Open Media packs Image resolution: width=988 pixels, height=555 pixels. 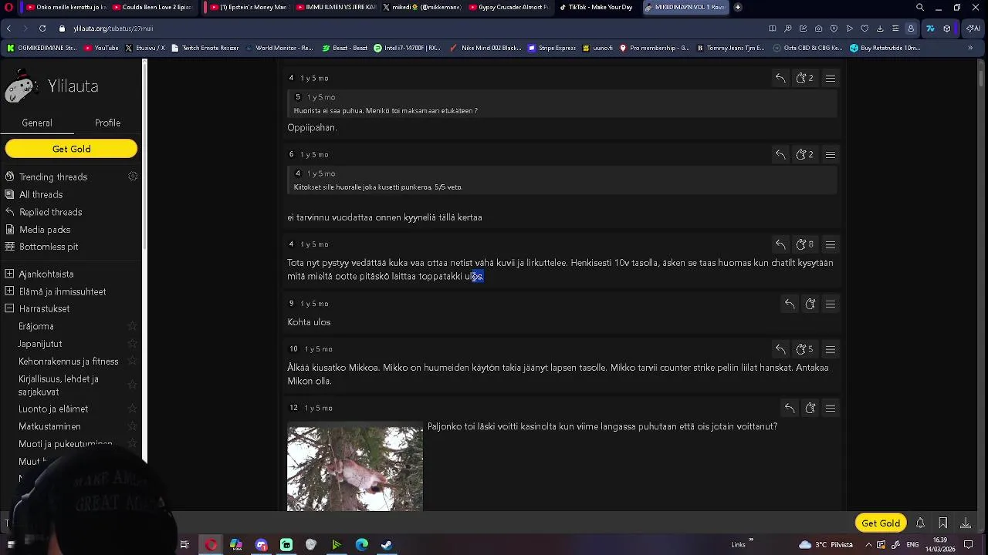45,230
